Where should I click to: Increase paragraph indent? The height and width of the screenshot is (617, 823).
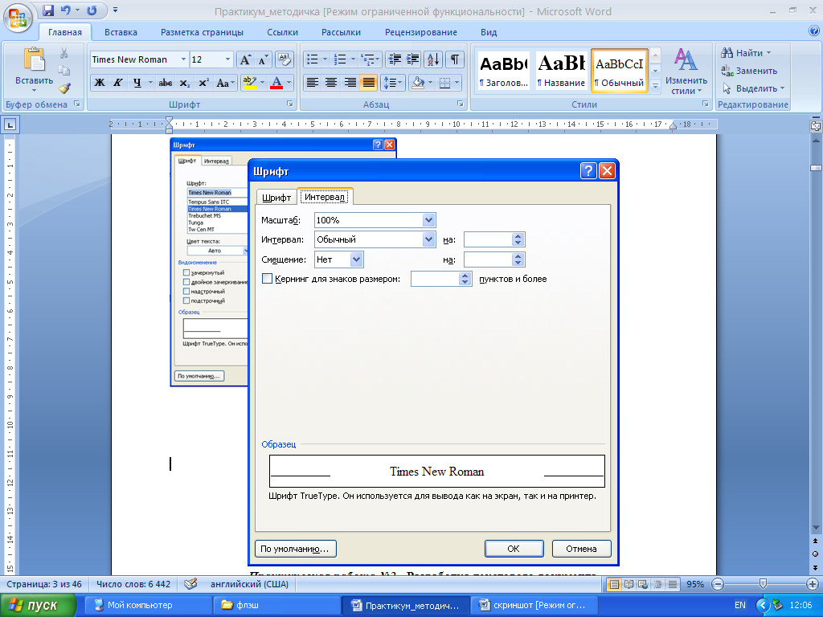pos(412,59)
